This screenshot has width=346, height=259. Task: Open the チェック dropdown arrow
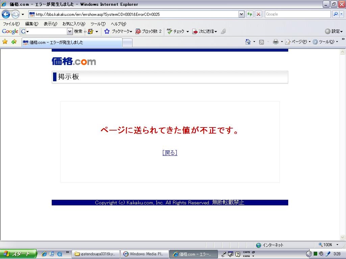[188, 32]
